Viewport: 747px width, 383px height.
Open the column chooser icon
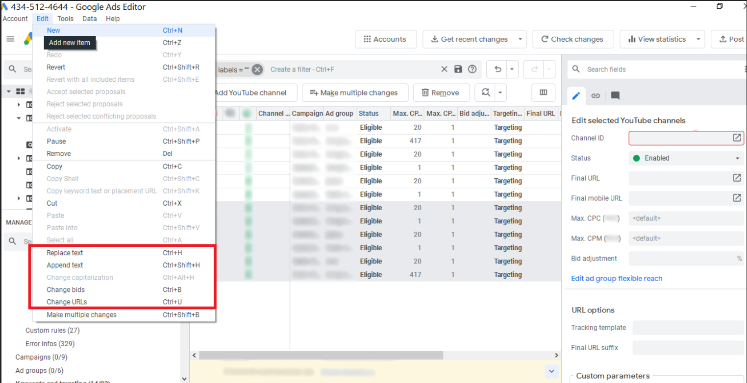click(543, 93)
